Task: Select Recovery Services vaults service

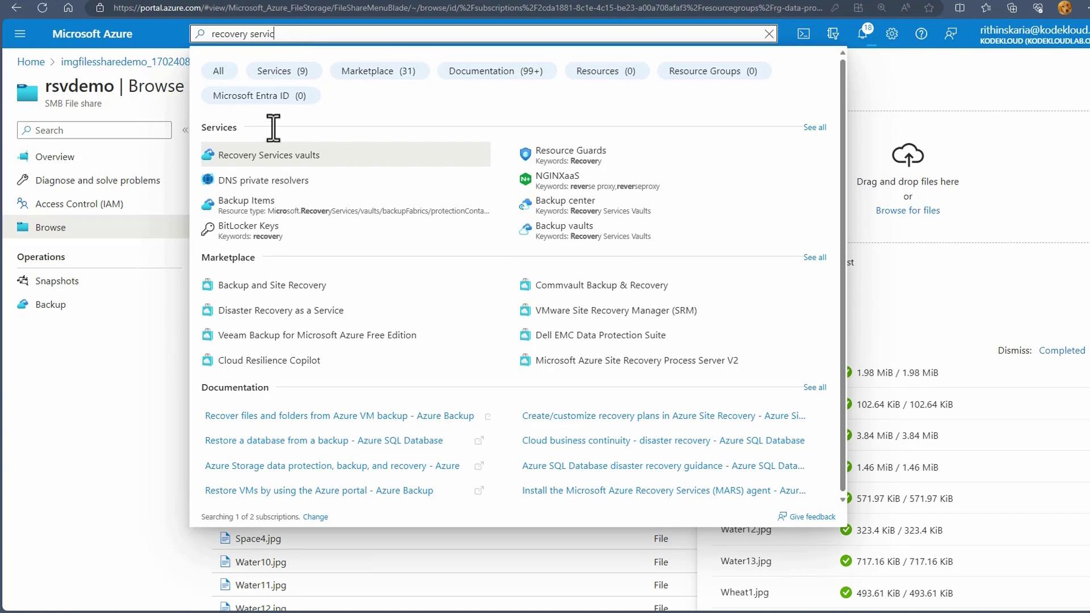Action: (269, 155)
